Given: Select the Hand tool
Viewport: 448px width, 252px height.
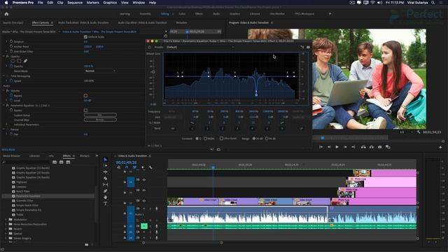Looking at the screenshot, I should pos(105,197).
